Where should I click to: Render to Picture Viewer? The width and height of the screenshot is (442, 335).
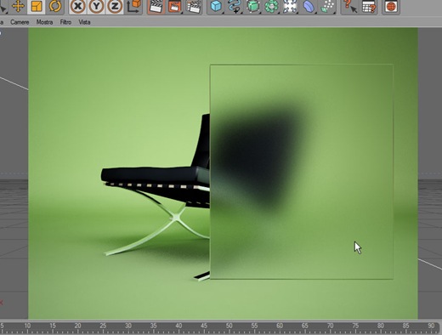(x=174, y=6)
